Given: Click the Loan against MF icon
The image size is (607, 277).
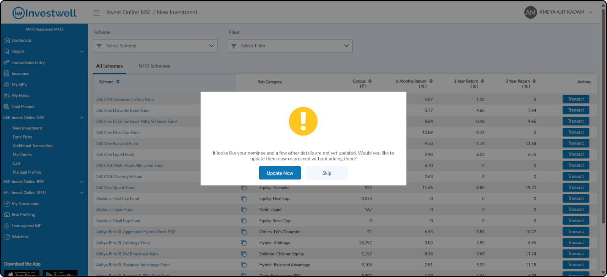Looking at the screenshot, I should (x=6, y=226).
